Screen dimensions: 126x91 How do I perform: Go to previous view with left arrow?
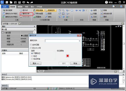pyautogui.click(x=77, y=10)
